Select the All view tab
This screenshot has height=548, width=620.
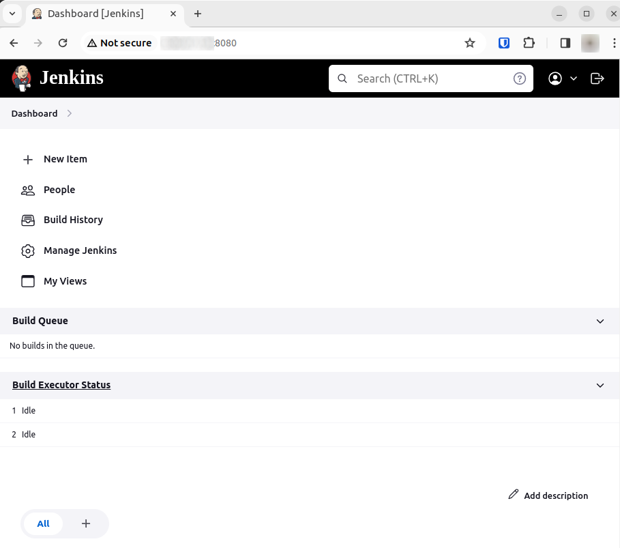pos(43,523)
